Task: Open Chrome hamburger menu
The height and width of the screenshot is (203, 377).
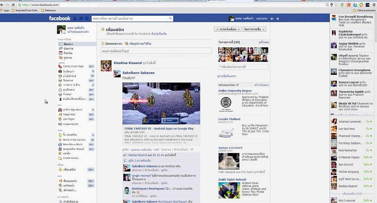Action: [373, 5]
